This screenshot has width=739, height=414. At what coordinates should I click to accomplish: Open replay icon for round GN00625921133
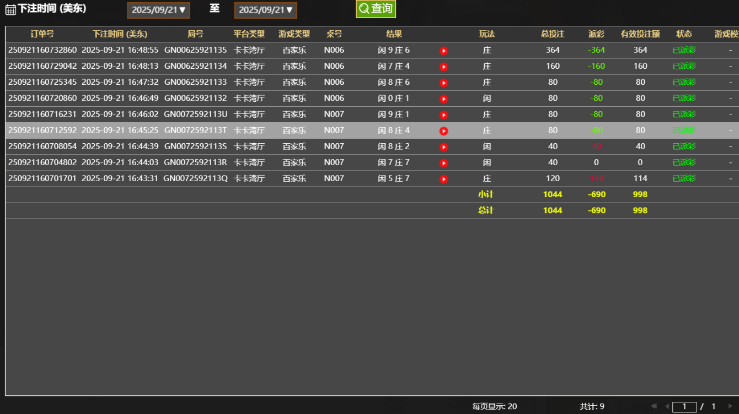[443, 83]
